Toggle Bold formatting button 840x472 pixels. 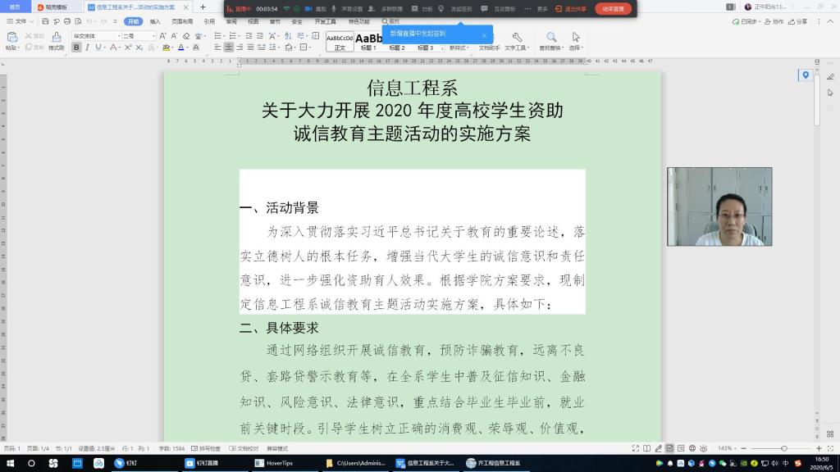pos(76,48)
